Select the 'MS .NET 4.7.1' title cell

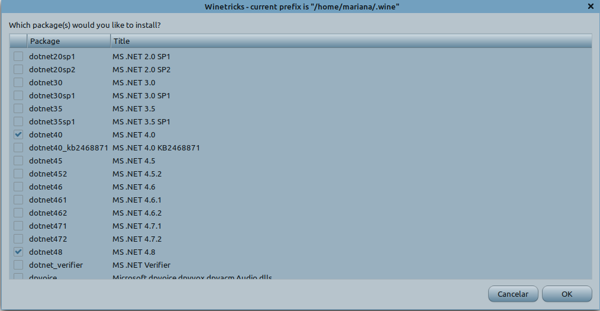[x=137, y=226]
